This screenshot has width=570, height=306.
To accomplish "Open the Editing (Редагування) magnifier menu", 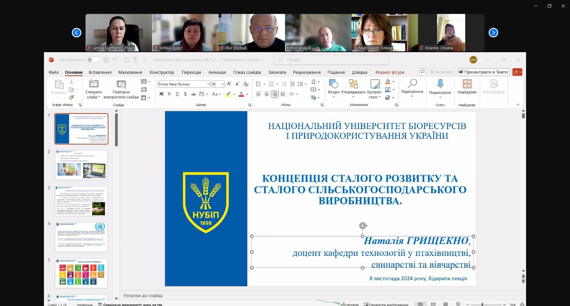I will point(412,88).
